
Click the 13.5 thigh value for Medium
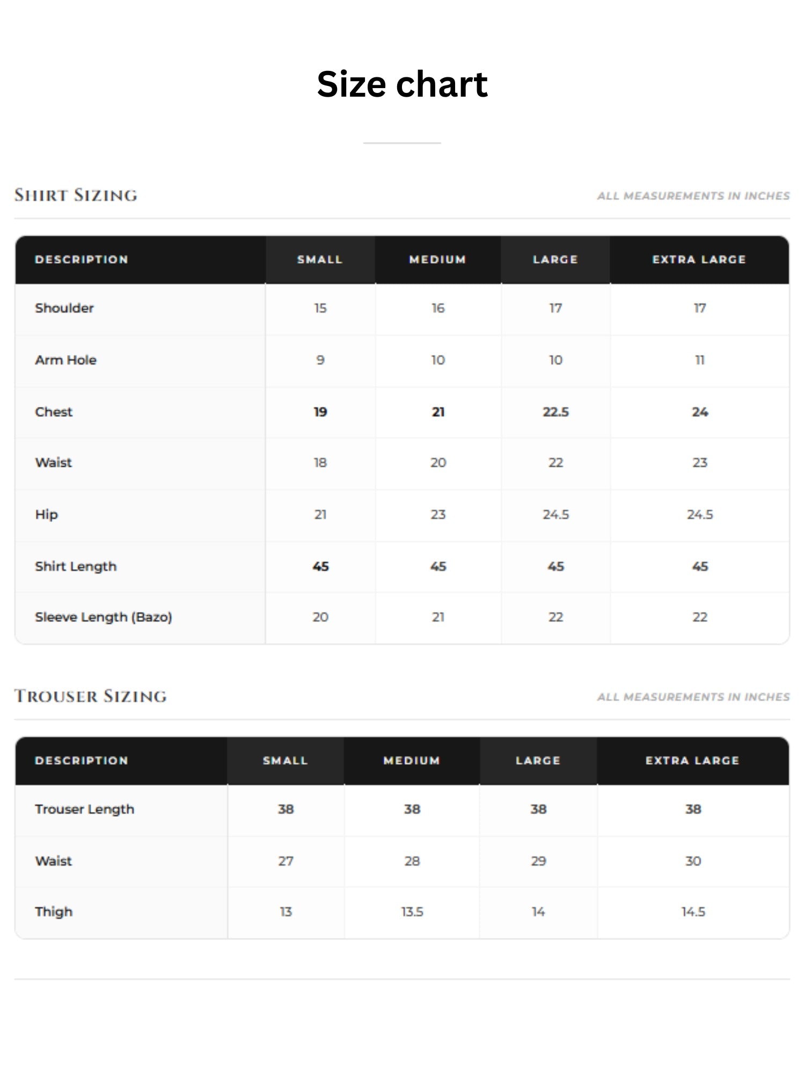click(x=412, y=912)
